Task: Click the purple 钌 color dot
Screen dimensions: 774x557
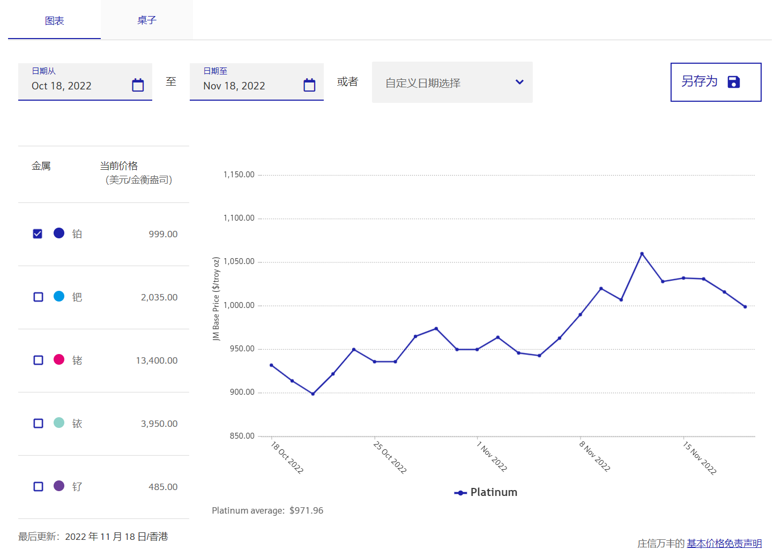Action: (59, 486)
